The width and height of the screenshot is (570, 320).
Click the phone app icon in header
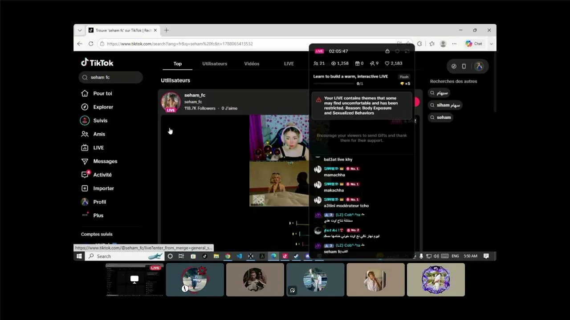pyautogui.click(x=464, y=66)
